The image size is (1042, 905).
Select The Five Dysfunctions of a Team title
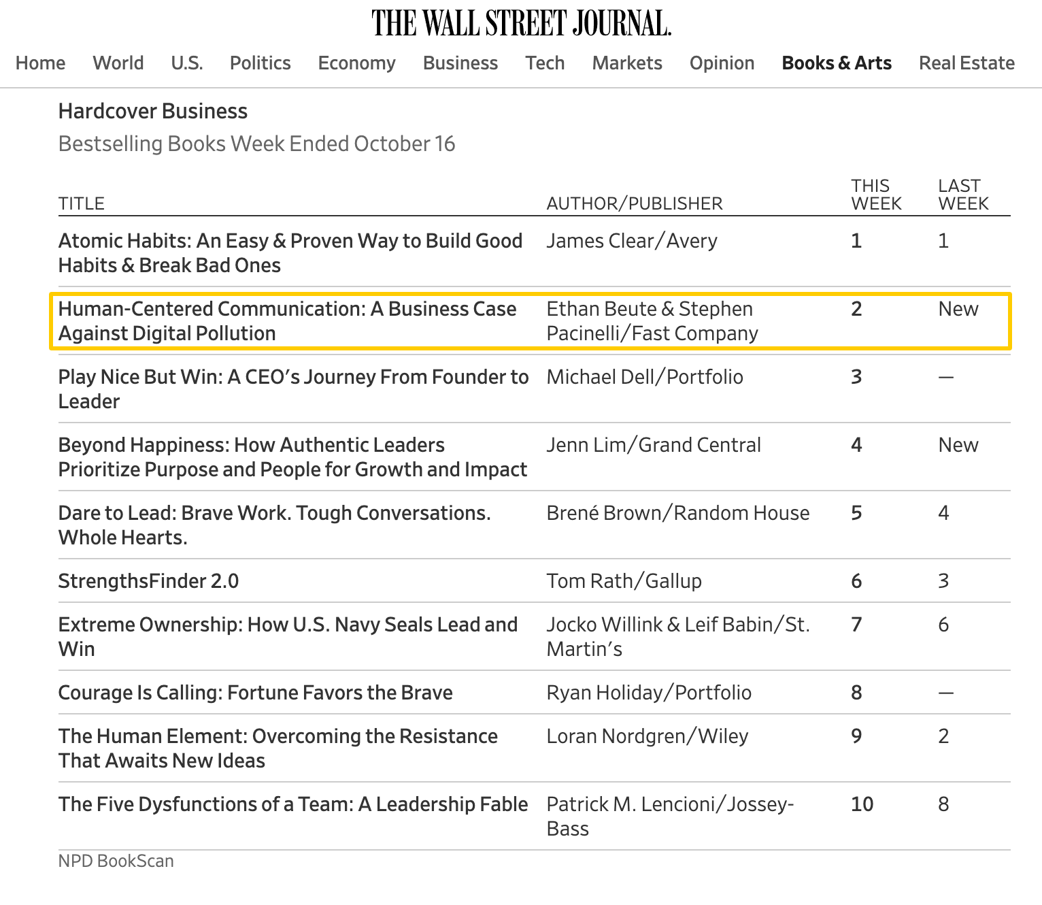point(293,804)
